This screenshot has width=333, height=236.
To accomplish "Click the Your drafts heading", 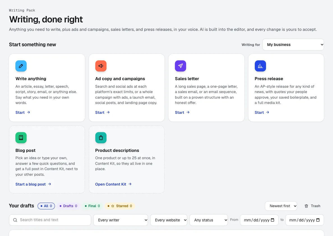I will pyautogui.click(x=22, y=206).
